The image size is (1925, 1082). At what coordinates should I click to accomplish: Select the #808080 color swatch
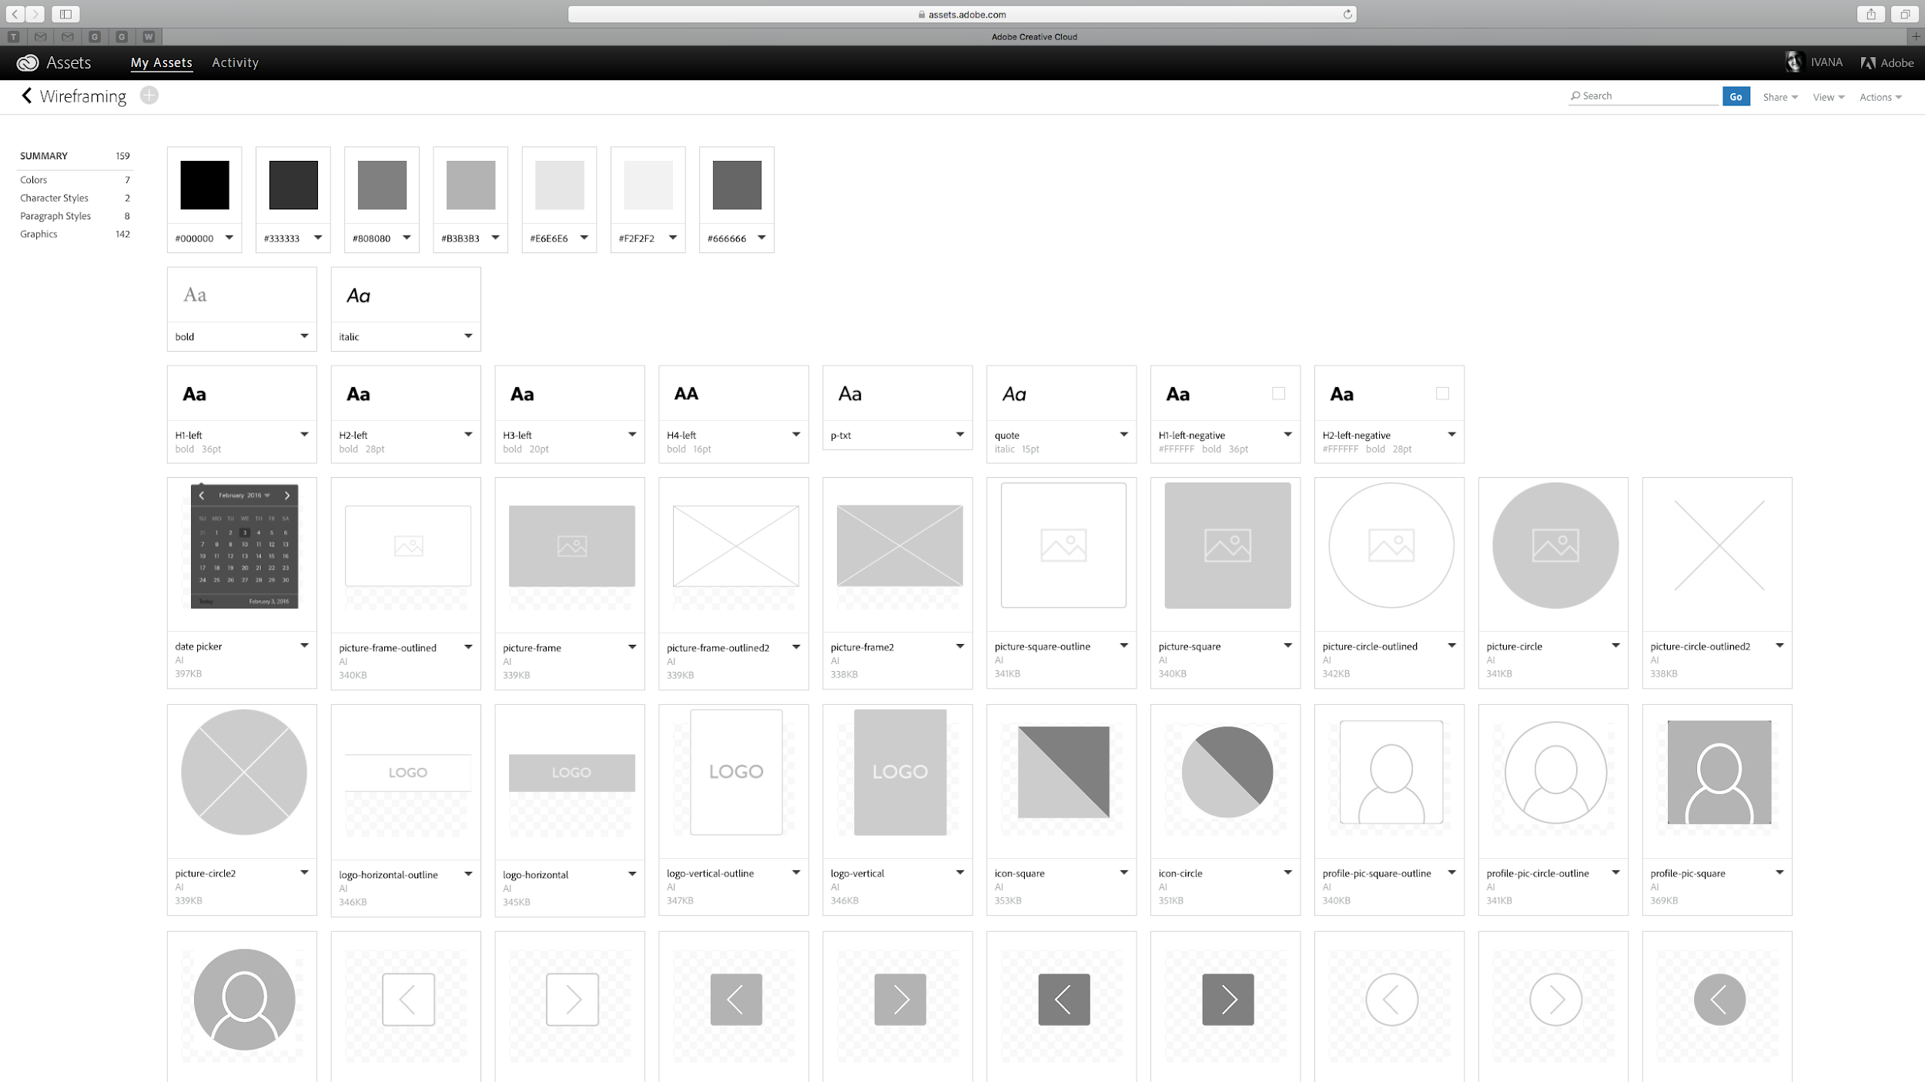[x=382, y=185]
